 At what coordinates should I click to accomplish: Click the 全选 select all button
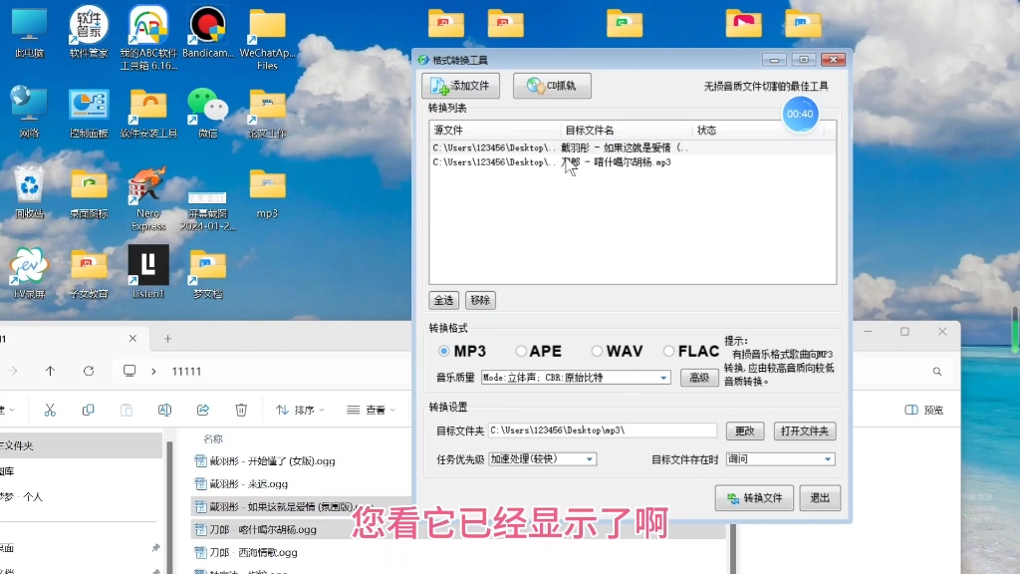pyautogui.click(x=444, y=300)
